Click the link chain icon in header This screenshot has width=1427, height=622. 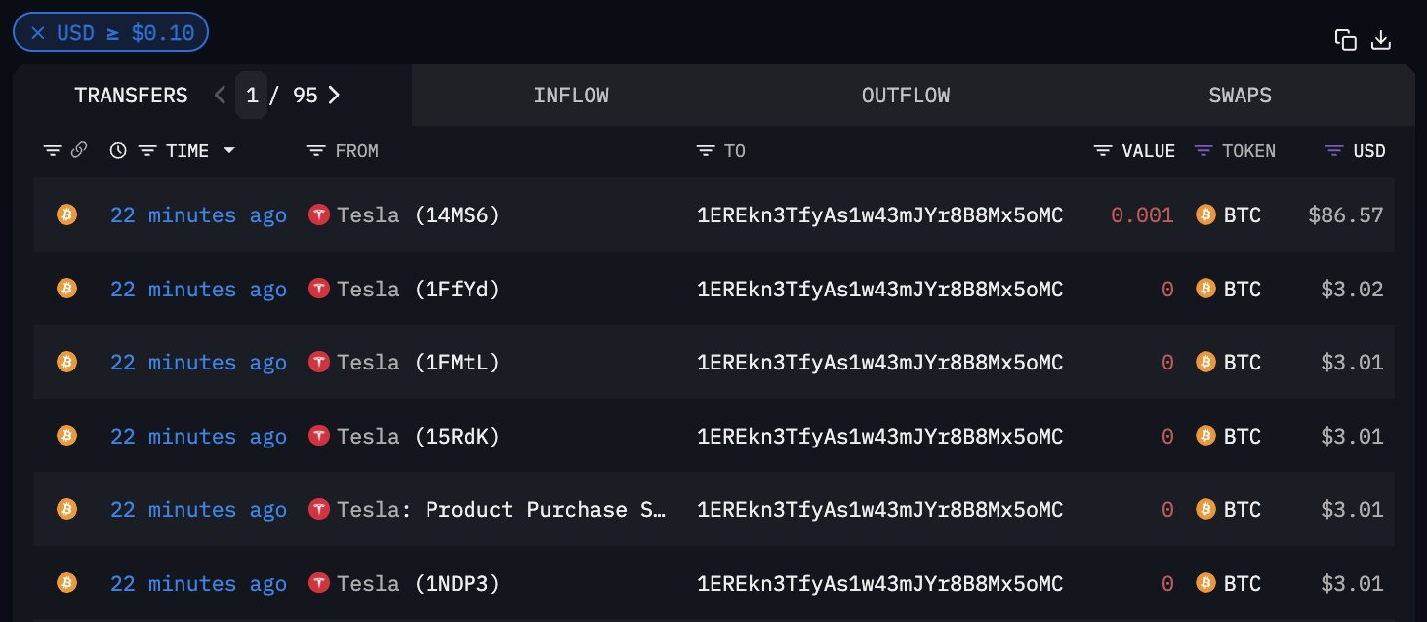[x=79, y=151]
